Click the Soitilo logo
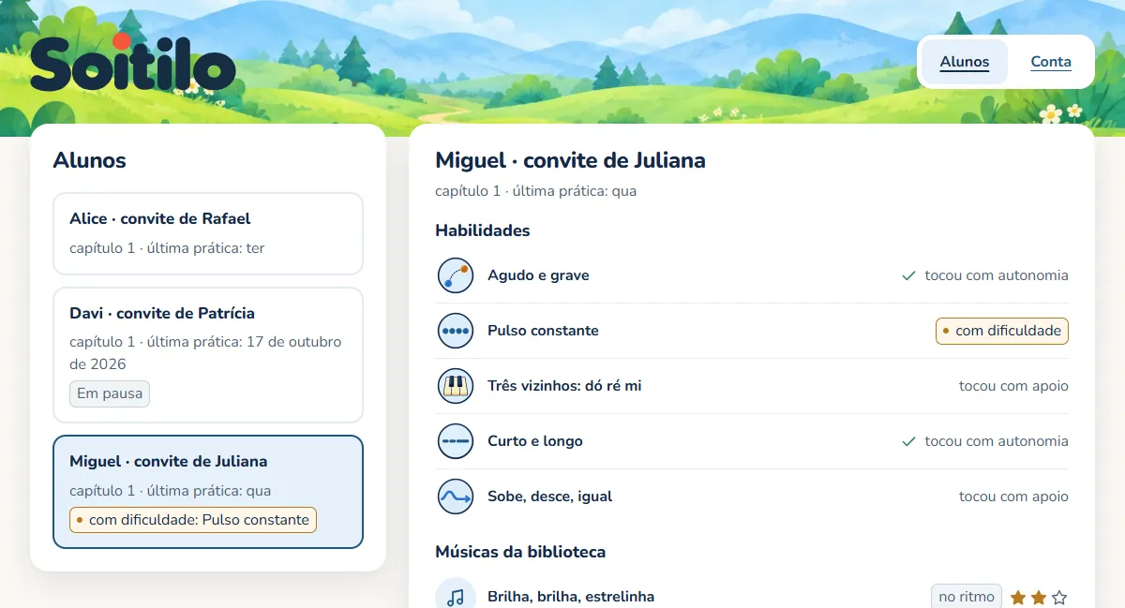Viewport: 1125px width, 608px height. (x=132, y=64)
